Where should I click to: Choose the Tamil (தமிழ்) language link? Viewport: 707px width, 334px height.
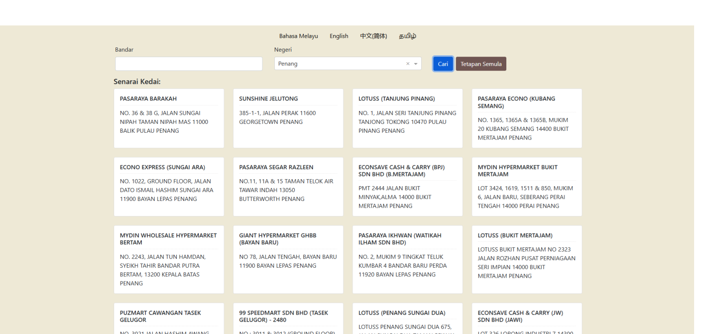[x=407, y=36]
